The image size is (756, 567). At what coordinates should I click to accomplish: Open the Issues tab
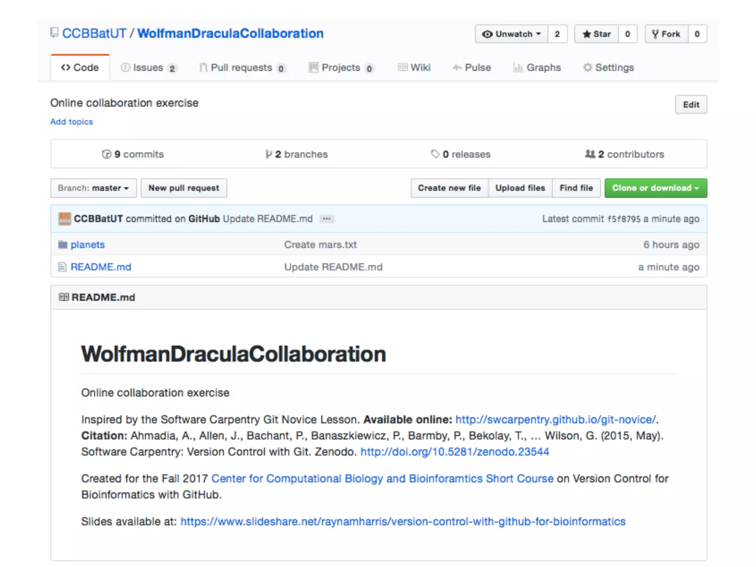pos(149,68)
